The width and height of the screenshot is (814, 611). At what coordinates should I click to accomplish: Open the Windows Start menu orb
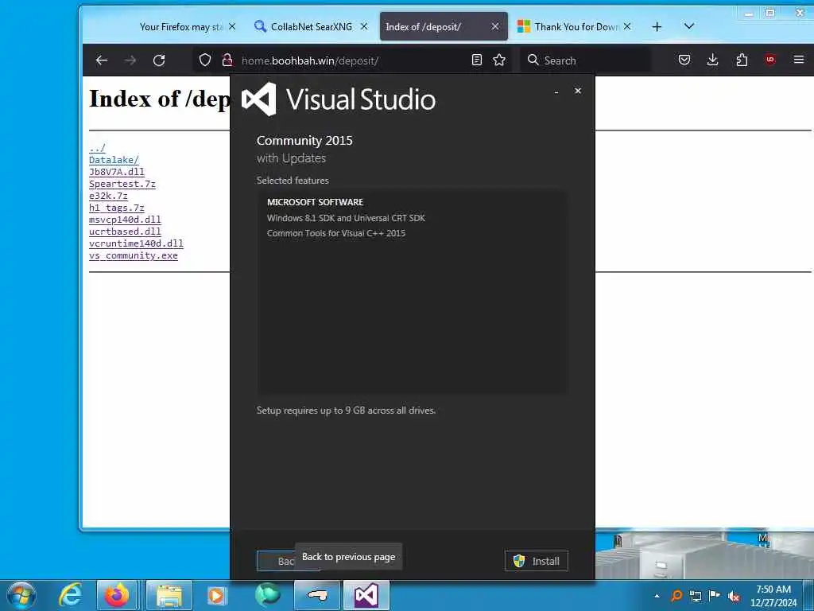tap(21, 595)
